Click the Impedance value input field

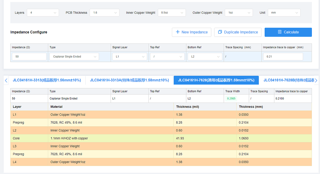coord(29,57)
